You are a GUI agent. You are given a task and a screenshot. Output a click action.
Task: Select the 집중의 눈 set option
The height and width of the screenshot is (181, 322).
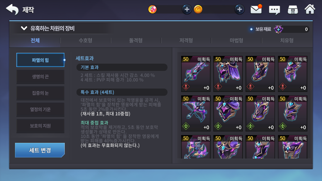click(x=40, y=93)
